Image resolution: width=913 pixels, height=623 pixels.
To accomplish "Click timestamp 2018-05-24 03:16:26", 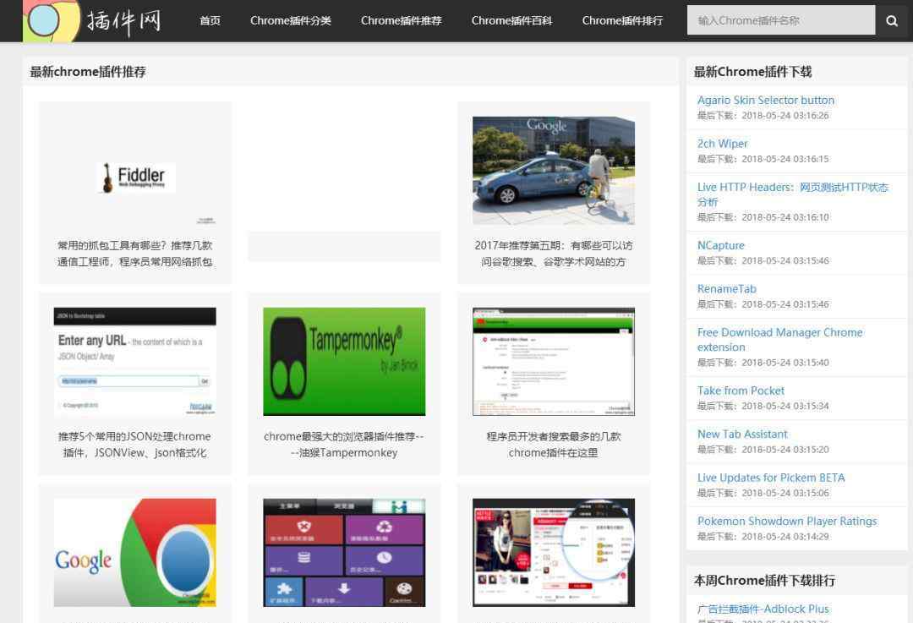I will pos(785,116).
